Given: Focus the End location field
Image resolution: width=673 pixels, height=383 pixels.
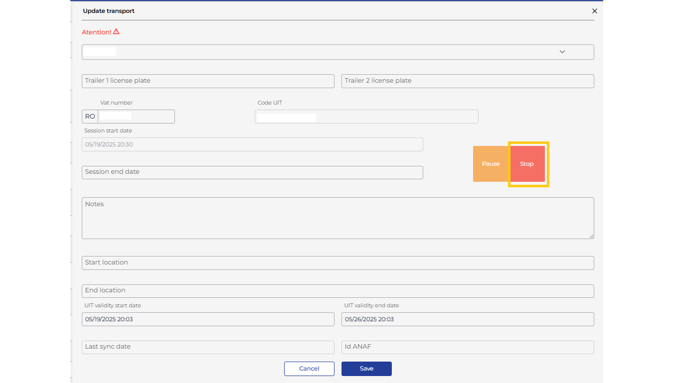Looking at the screenshot, I should pyautogui.click(x=337, y=291).
